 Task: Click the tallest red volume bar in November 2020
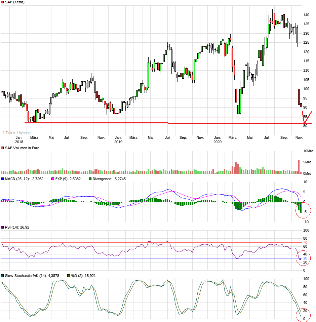click(x=299, y=166)
